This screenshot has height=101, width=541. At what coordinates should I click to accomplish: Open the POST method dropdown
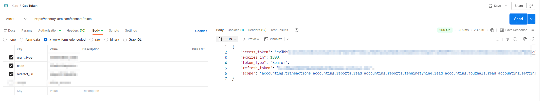(x=16, y=19)
